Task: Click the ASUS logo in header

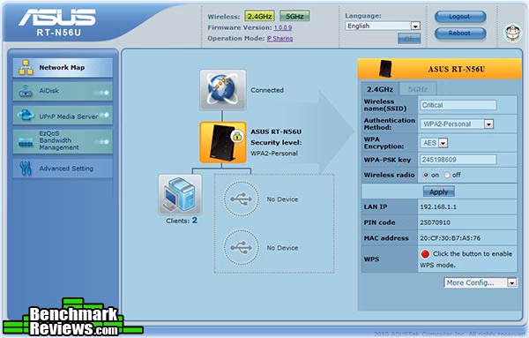Action: [57, 18]
